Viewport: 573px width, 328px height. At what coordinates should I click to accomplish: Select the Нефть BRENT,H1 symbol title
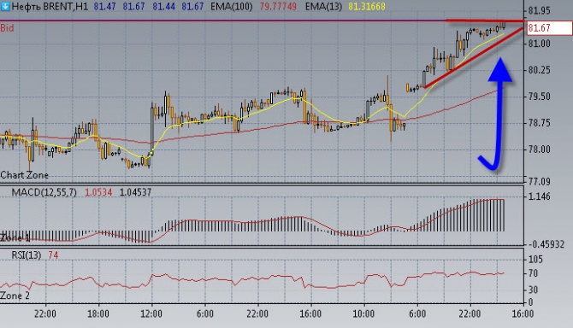50,6
